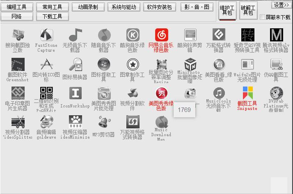
Task: Open 视频分割软件
Action: [x=133, y=93]
